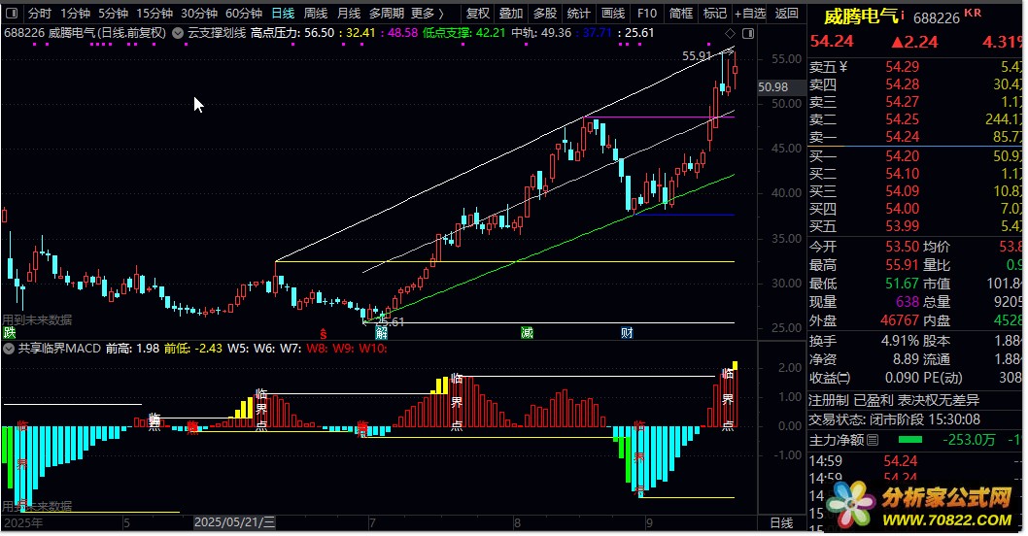Select the 1分钟 period tab

[75, 13]
